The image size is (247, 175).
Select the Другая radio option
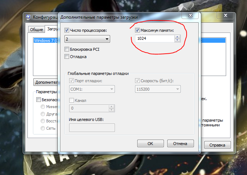point(43,114)
